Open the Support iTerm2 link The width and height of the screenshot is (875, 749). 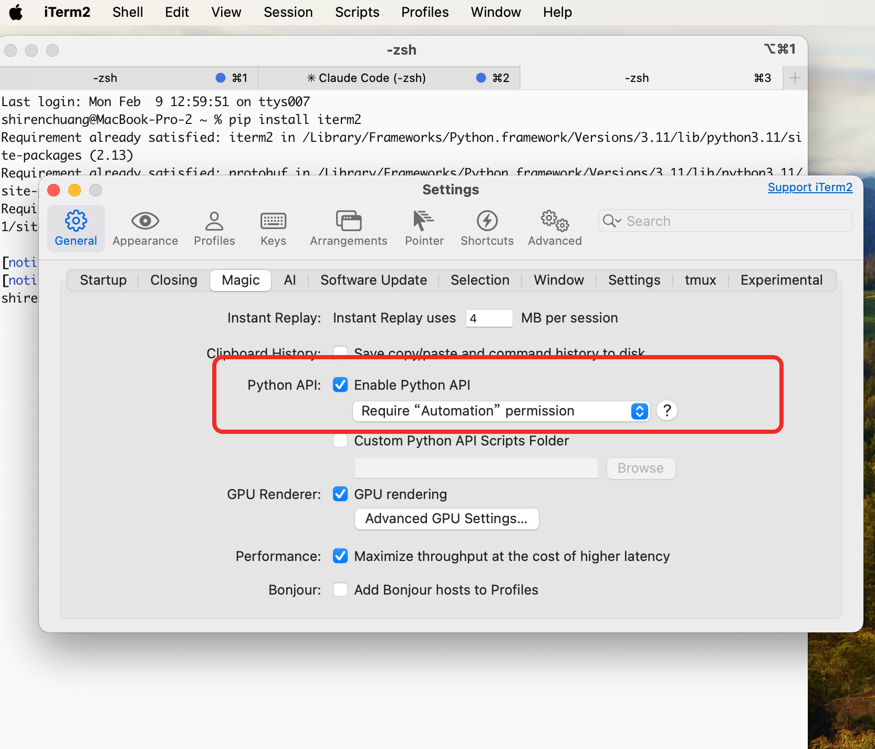810,188
